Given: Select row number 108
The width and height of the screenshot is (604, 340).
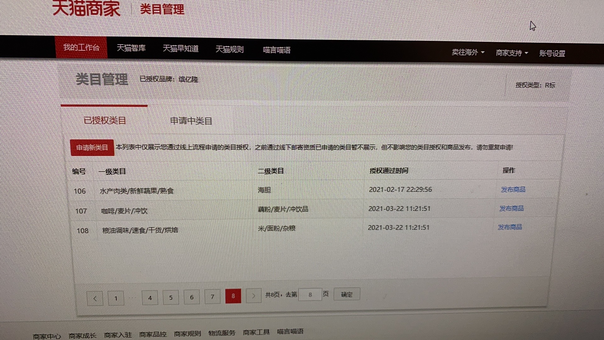Looking at the screenshot, I should [82, 231].
